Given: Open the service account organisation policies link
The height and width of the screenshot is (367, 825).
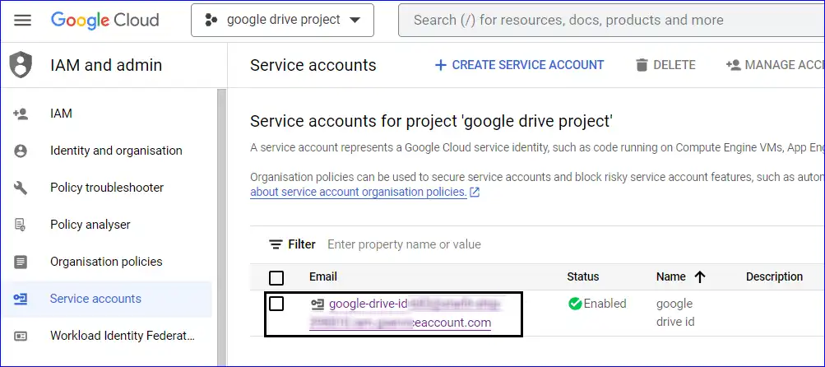Looking at the screenshot, I should tap(359, 192).
